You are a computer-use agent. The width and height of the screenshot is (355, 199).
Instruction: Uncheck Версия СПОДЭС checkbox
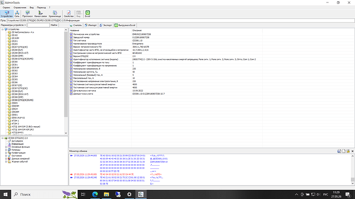[71, 56]
